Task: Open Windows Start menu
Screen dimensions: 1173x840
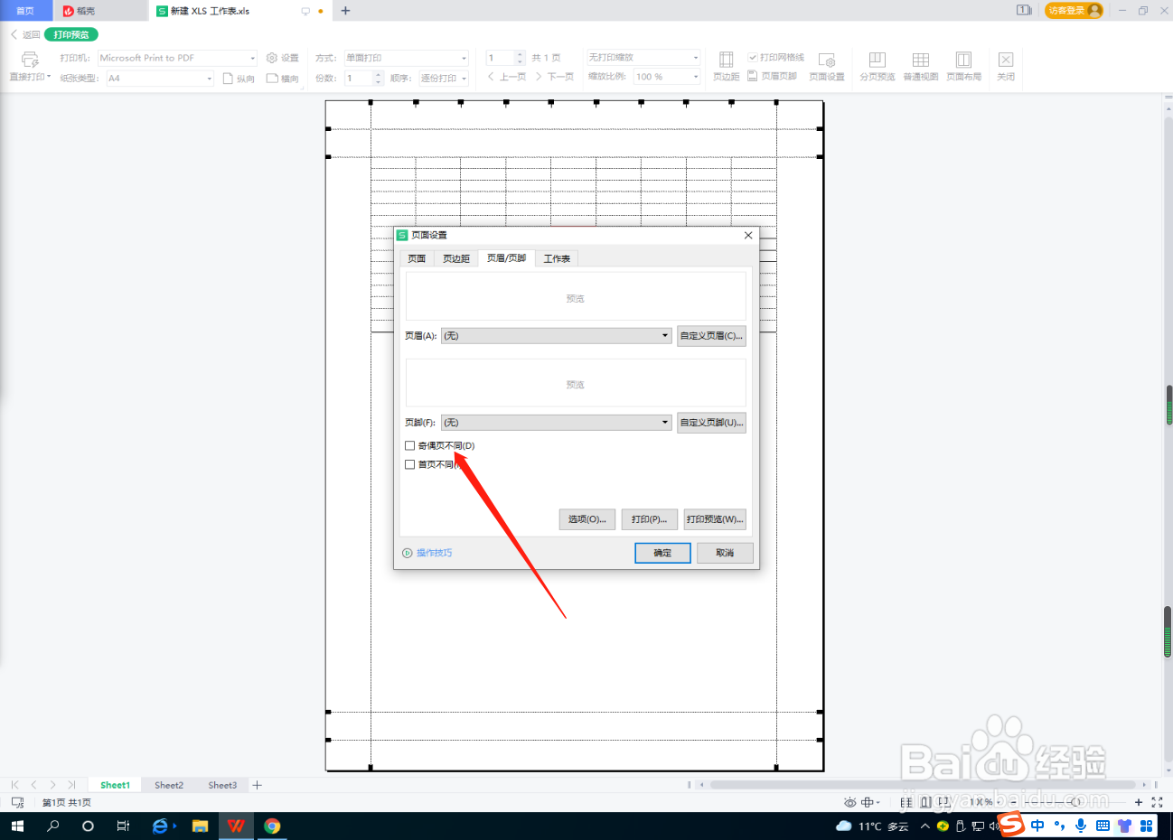Action: click(17, 826)
